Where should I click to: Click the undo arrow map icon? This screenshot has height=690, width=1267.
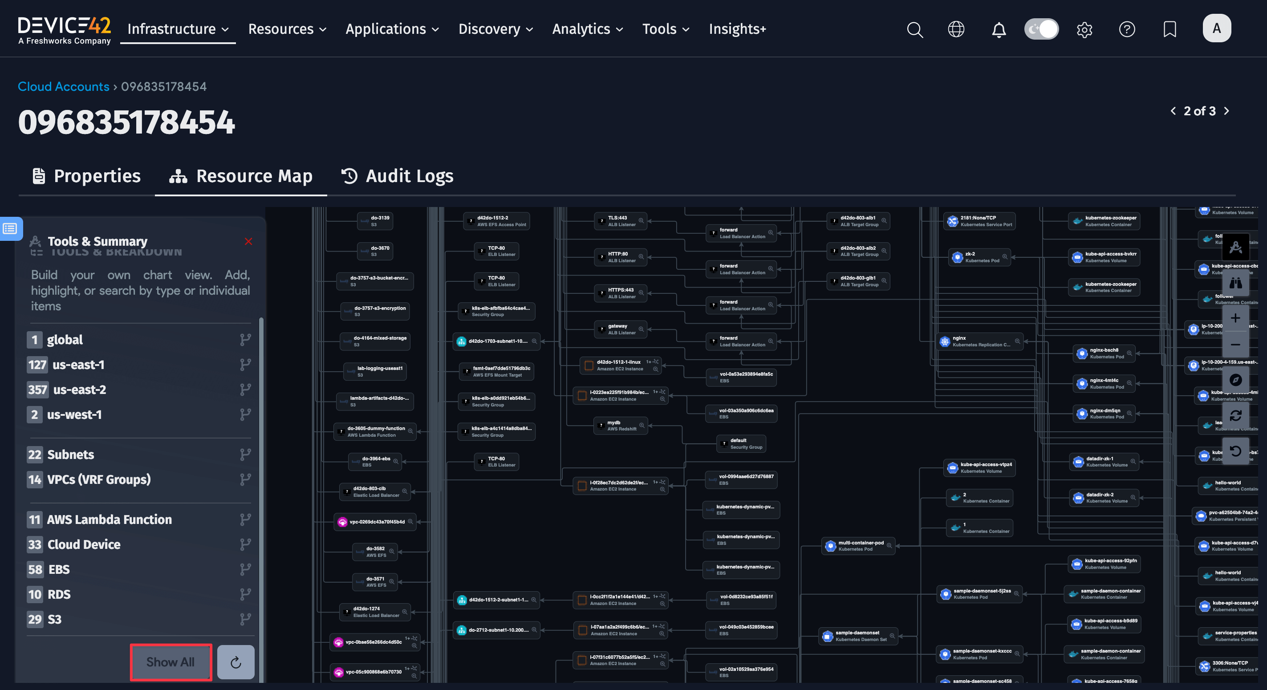[x=1235, y=451]
